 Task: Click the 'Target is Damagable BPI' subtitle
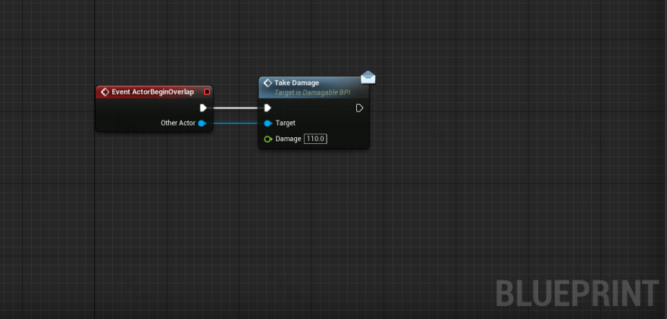(322, 92)
